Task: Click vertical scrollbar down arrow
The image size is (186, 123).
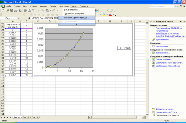Action: tap(147, 115)
